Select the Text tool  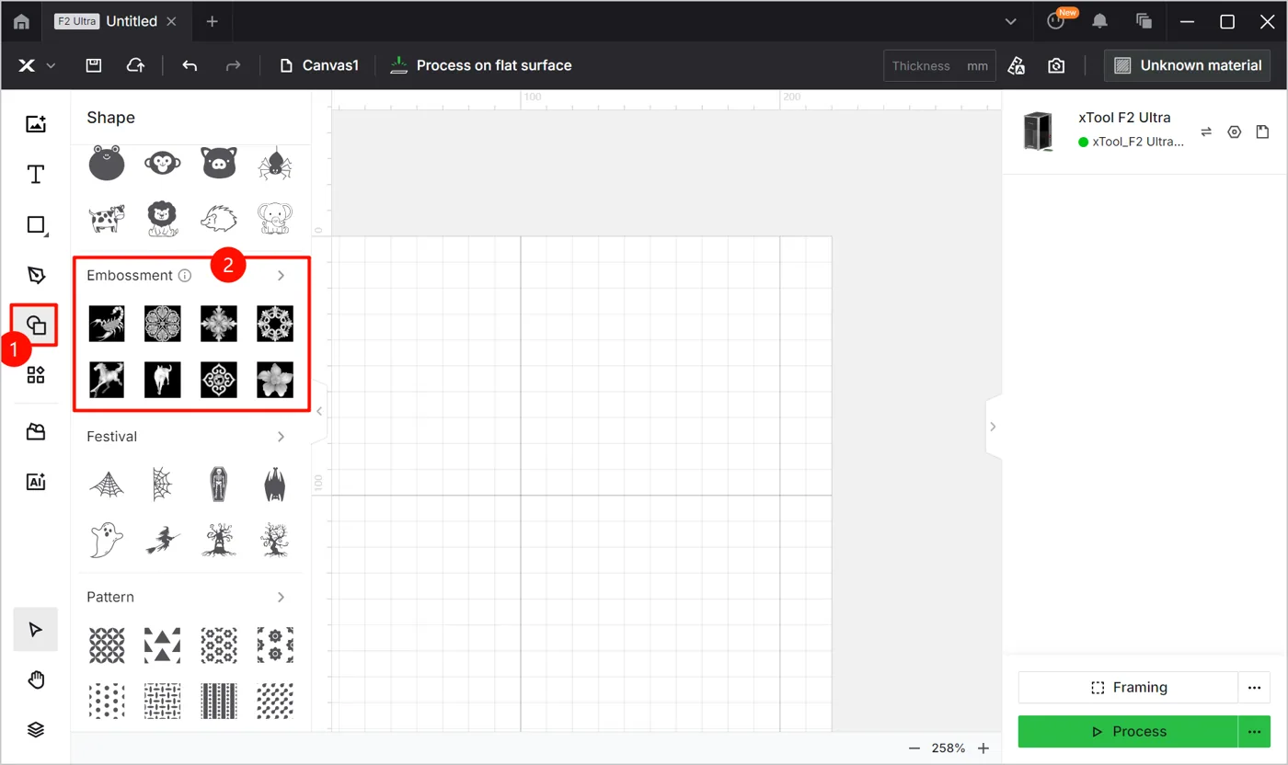tap(36, 175)
